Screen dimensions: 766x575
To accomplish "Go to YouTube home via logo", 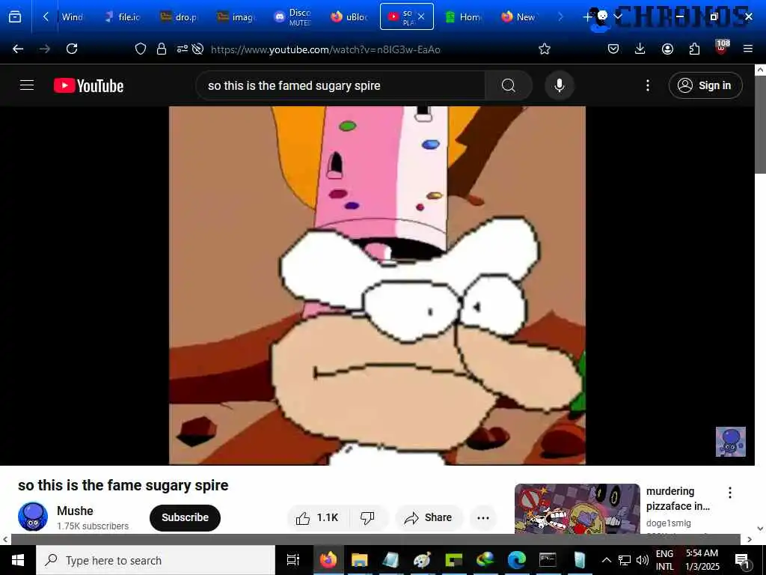I will pos(88,85).
